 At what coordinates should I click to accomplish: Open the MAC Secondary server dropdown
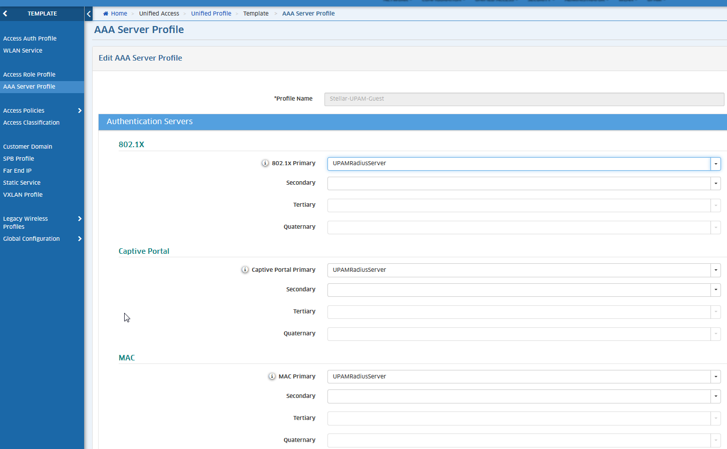[x=715, y=396]
